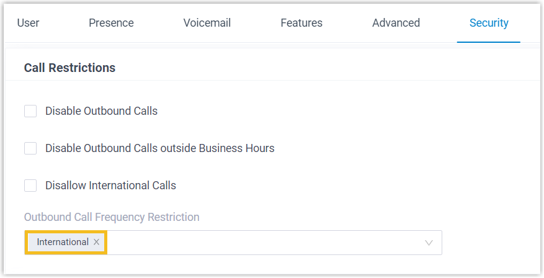Open the Presence tab
544x278 pixels.
click(111, 23)
